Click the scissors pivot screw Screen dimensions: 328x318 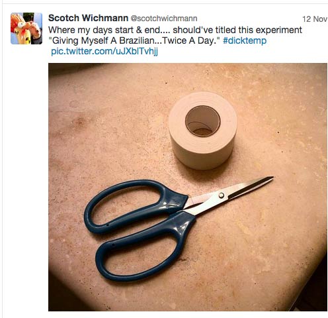click(x=222, y=195)
